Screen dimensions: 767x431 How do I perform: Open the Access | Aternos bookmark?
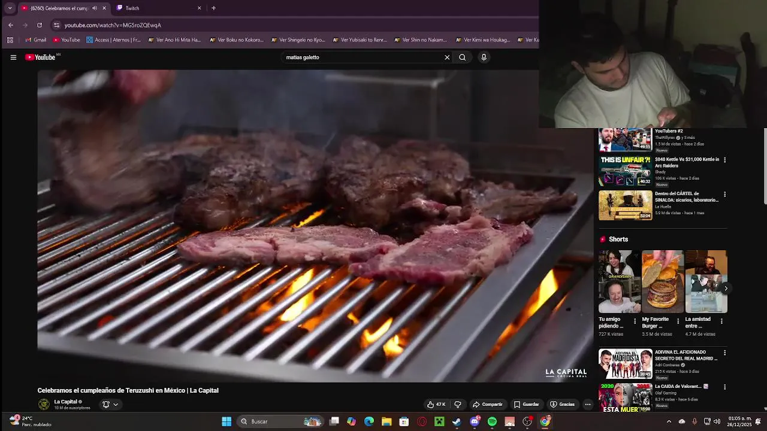(x=114, y=40)
